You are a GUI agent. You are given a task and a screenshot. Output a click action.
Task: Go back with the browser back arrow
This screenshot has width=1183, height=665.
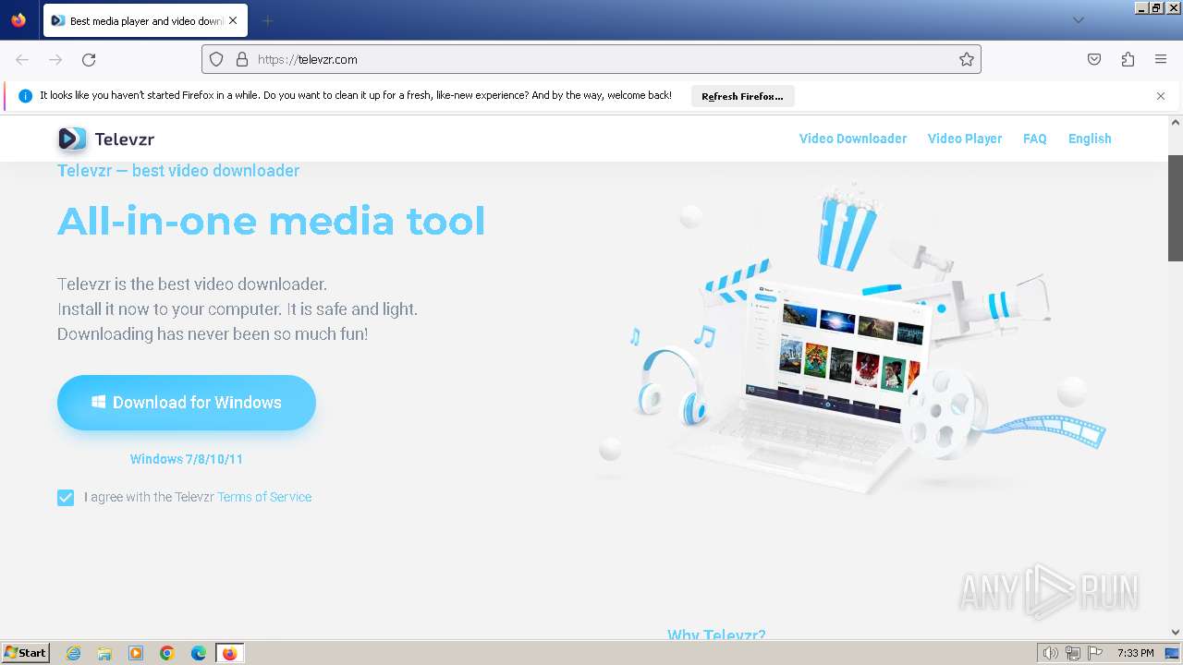pos(22,59)
